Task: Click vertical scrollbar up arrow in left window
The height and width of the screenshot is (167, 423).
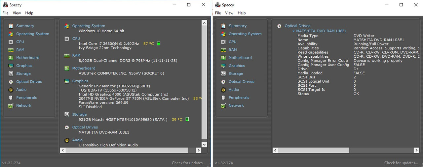Action: click(204, 23)
